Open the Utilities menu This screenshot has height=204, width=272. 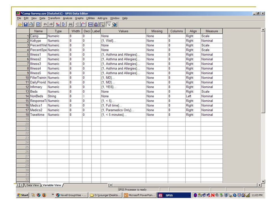pyautogui.click(x=90, y=18)
